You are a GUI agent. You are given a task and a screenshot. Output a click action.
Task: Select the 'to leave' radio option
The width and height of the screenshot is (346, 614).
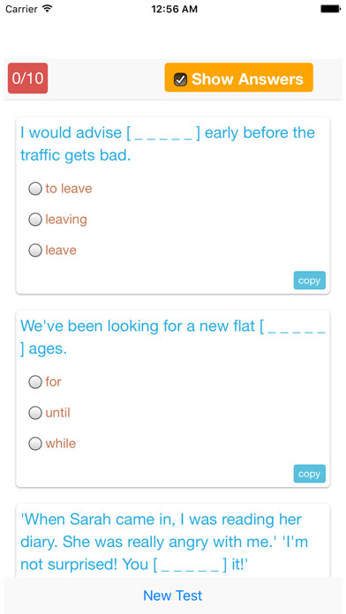(x=35, y=189)
